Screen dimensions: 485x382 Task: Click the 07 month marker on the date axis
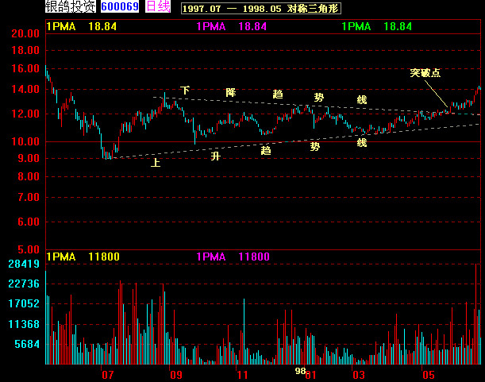point(108,374)
